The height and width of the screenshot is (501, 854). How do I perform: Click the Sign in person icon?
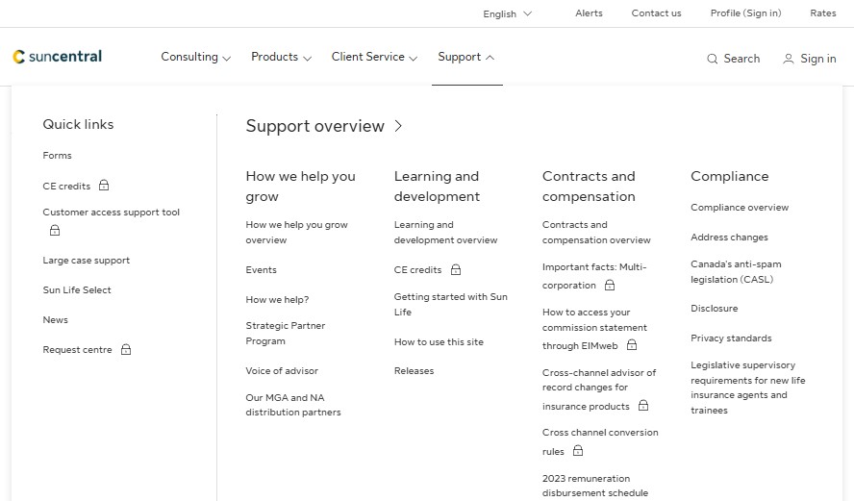click(789, 59)
